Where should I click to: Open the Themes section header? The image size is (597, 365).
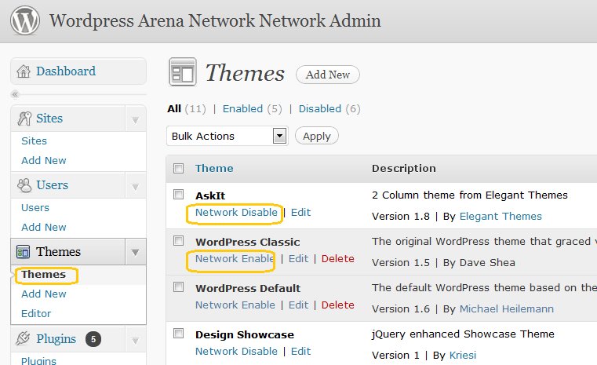click(x=58, y=252)
